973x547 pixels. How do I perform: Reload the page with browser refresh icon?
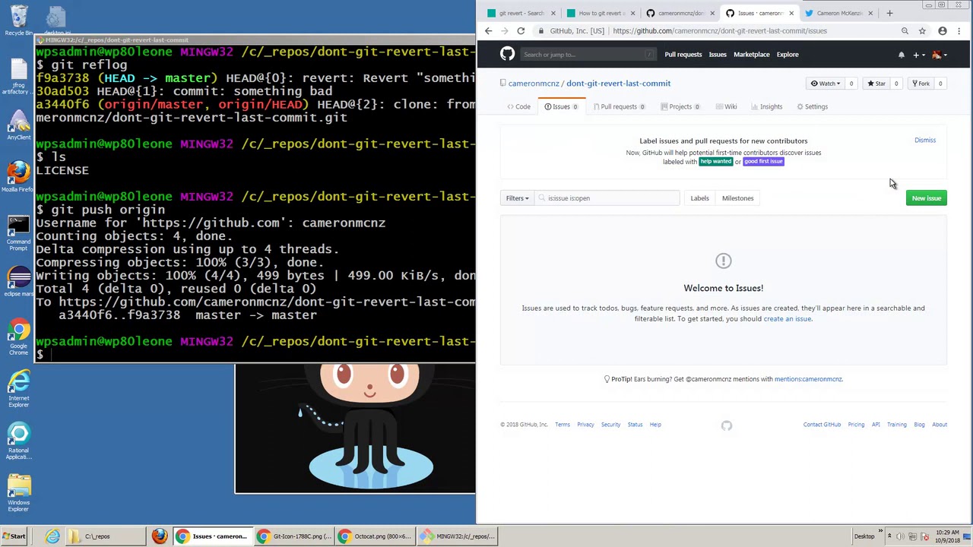tap(521, 31)
